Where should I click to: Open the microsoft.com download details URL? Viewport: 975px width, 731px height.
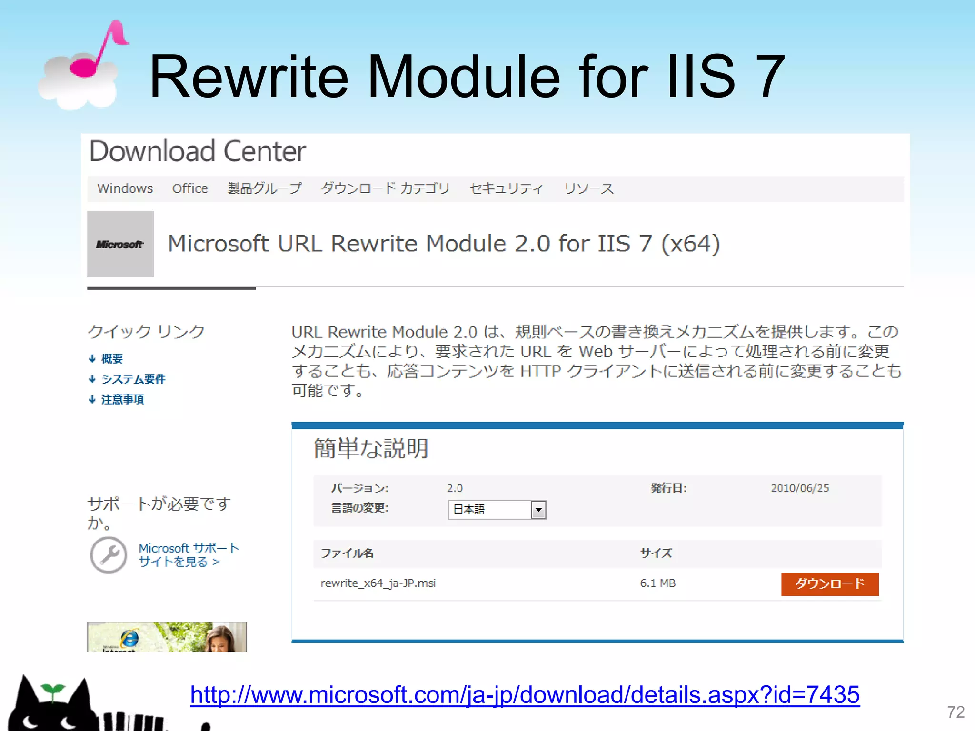click(x=525, y=695)
